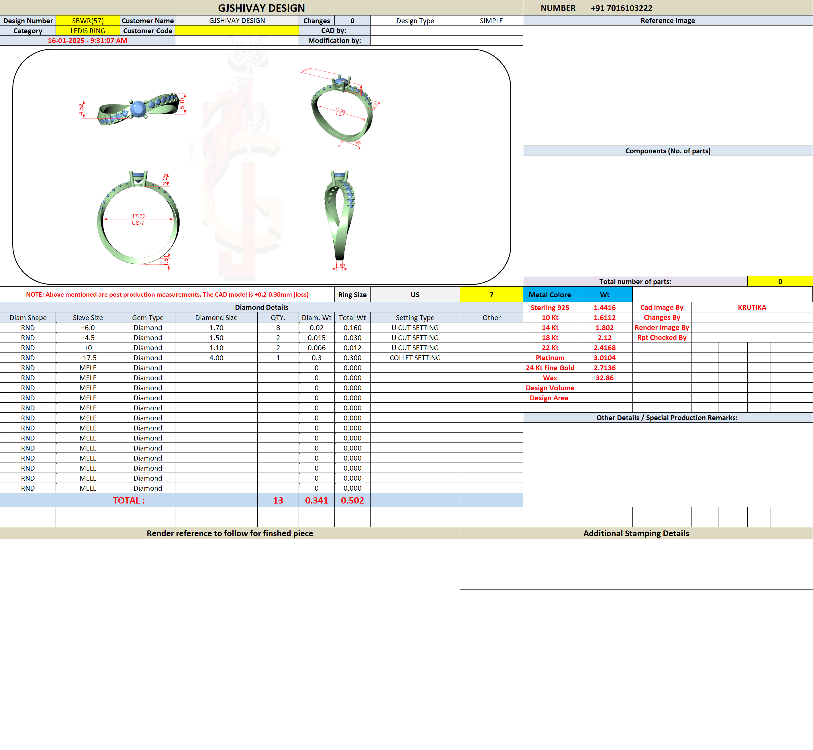Image resolution: width=813 pixels, height=750 pixels.
Task: Select the Sterling 925 weight 1.4416
Action: pos(604,308)
